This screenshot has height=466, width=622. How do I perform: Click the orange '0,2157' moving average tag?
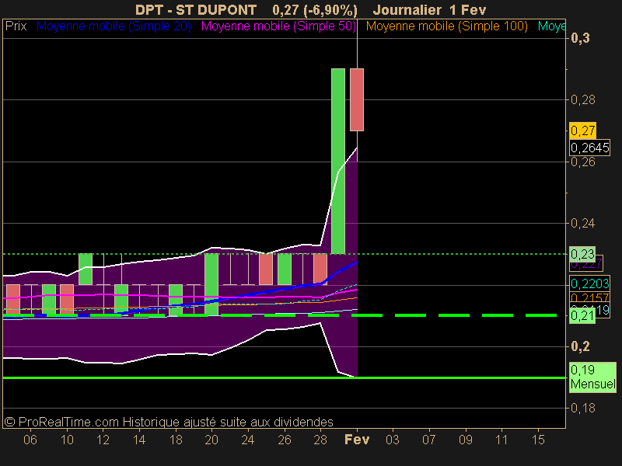pos(589,297)
